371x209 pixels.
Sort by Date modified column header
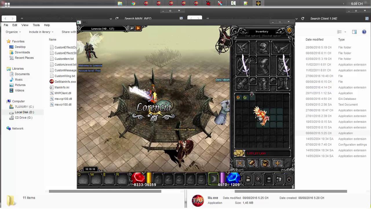(x=314, y=39)
